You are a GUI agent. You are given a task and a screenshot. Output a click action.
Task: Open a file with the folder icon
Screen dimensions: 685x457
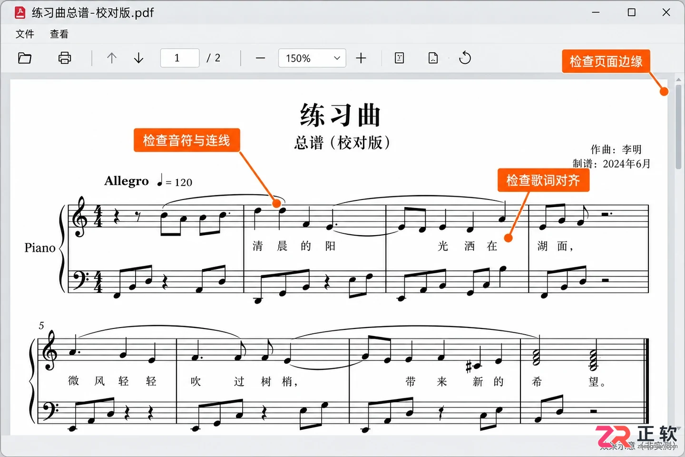(x=25, y=58)
